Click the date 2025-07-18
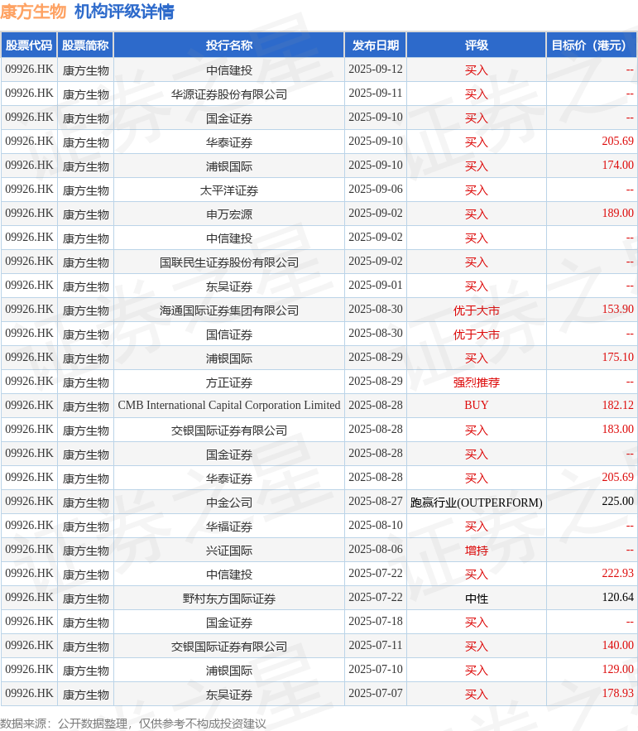Screen dimensions: 638x731 376,622
